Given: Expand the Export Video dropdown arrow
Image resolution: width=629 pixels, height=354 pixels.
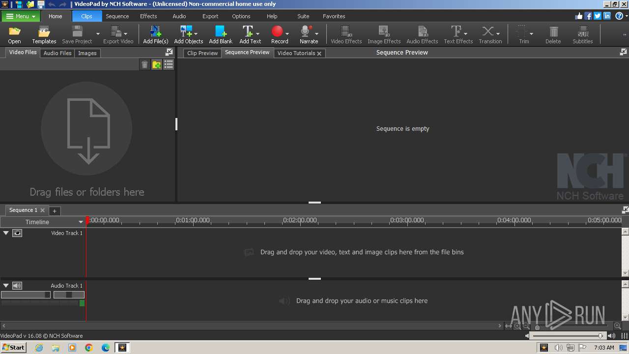Looking at the screenshot, I should pyautogui.click(x=126, y=34).
